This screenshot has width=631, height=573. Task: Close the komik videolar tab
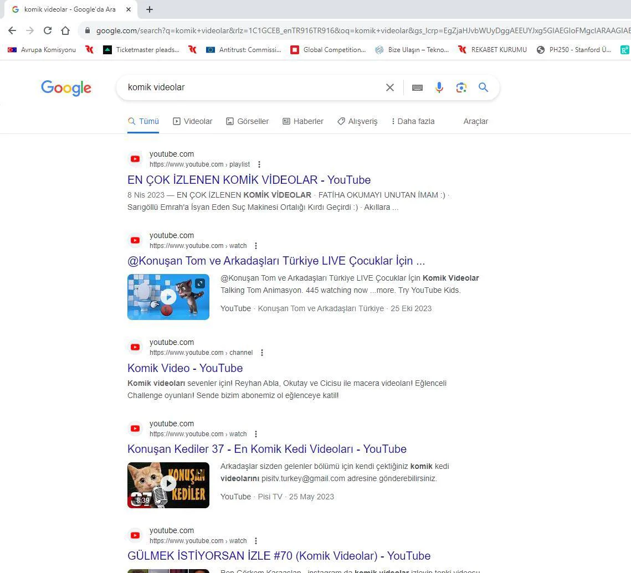(x=129, y=9)
